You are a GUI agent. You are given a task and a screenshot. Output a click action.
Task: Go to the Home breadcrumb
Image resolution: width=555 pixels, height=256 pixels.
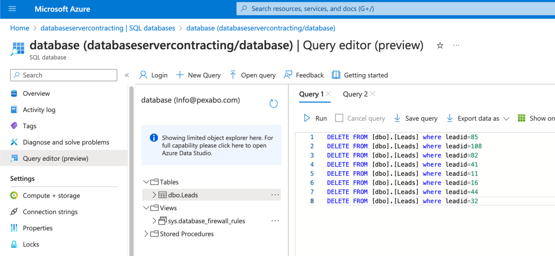(x=20, y=28)
